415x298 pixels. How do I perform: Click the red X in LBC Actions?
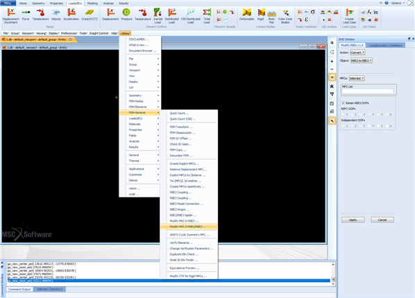330,19
